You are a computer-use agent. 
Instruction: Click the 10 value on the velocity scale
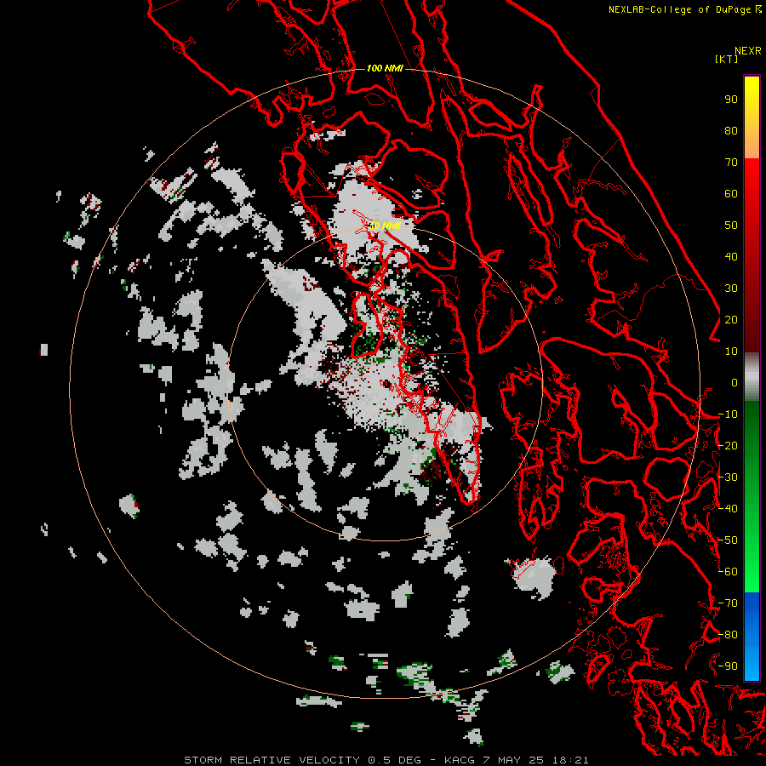(x=731, y=352)
